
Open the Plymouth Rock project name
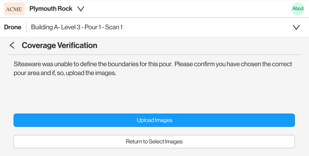[x=51, y=9]
